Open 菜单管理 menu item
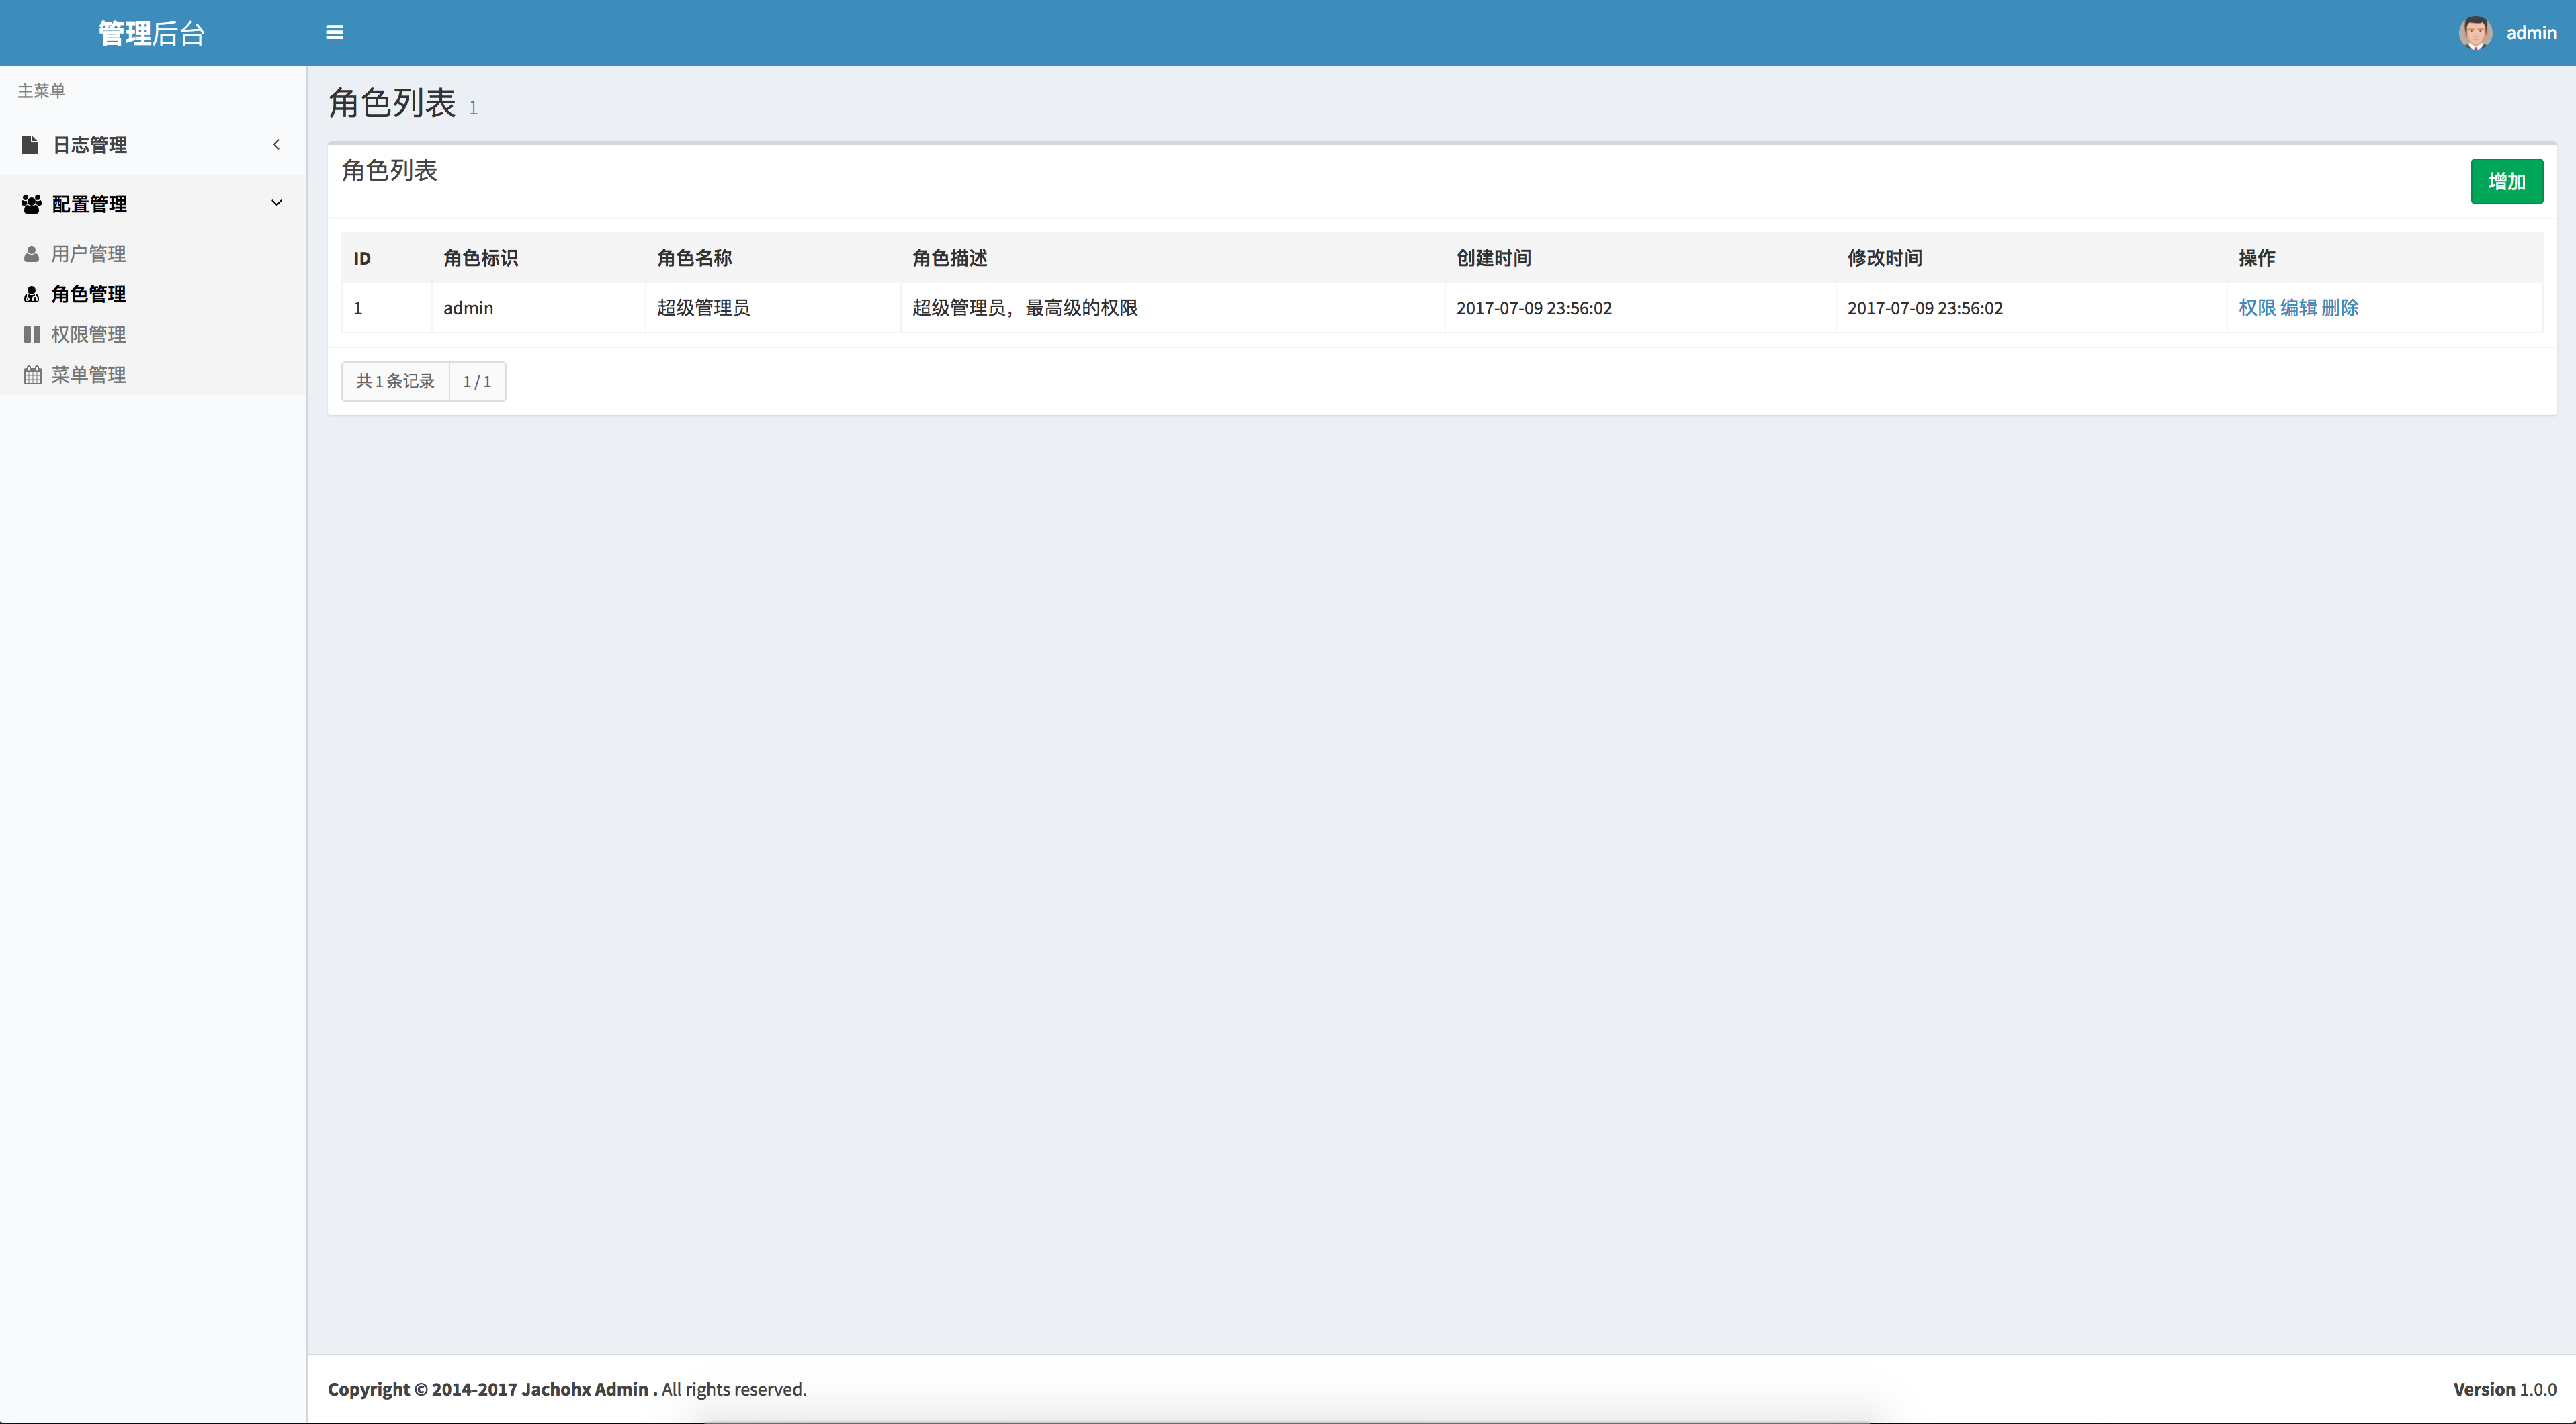This screenshot has height=1424, width=2576. [x=88, y=375]
